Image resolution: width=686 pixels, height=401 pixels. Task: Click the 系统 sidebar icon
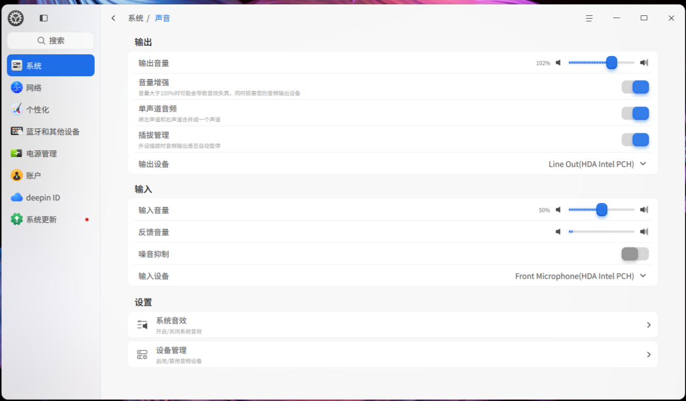pyautogui.click(x=16, y=65)
